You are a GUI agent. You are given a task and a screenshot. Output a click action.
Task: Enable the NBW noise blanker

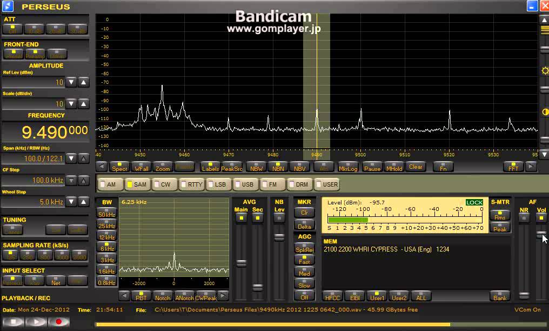(x=256, y=167)
